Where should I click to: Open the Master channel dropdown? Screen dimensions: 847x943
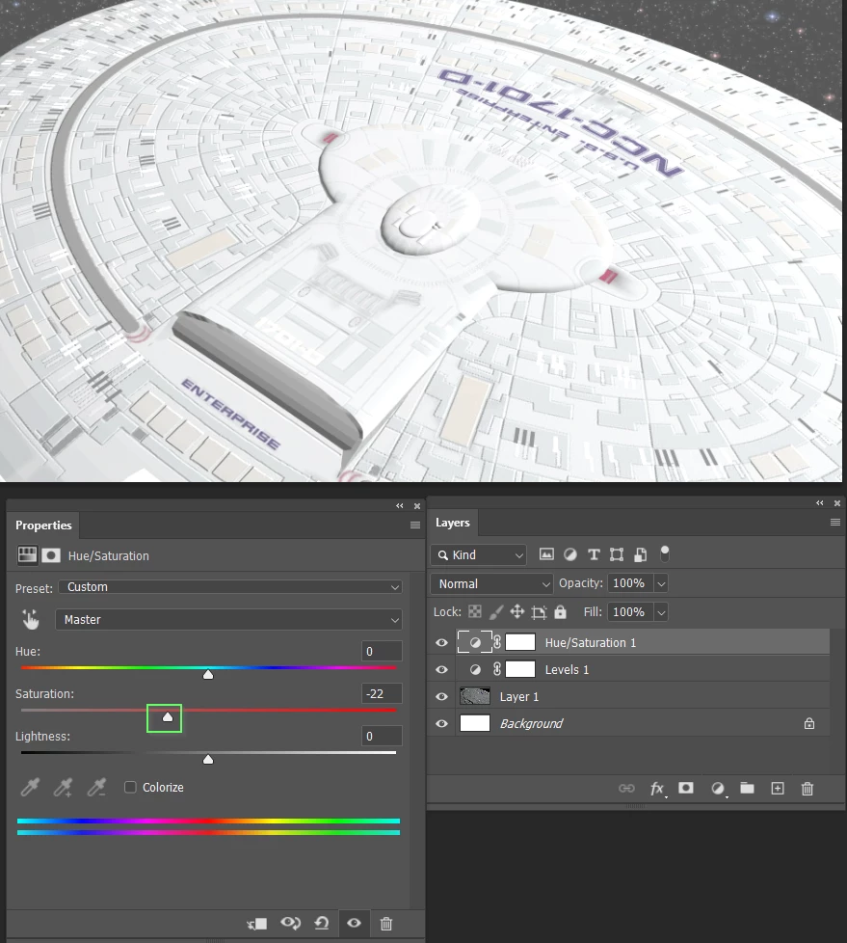[228, 619]
